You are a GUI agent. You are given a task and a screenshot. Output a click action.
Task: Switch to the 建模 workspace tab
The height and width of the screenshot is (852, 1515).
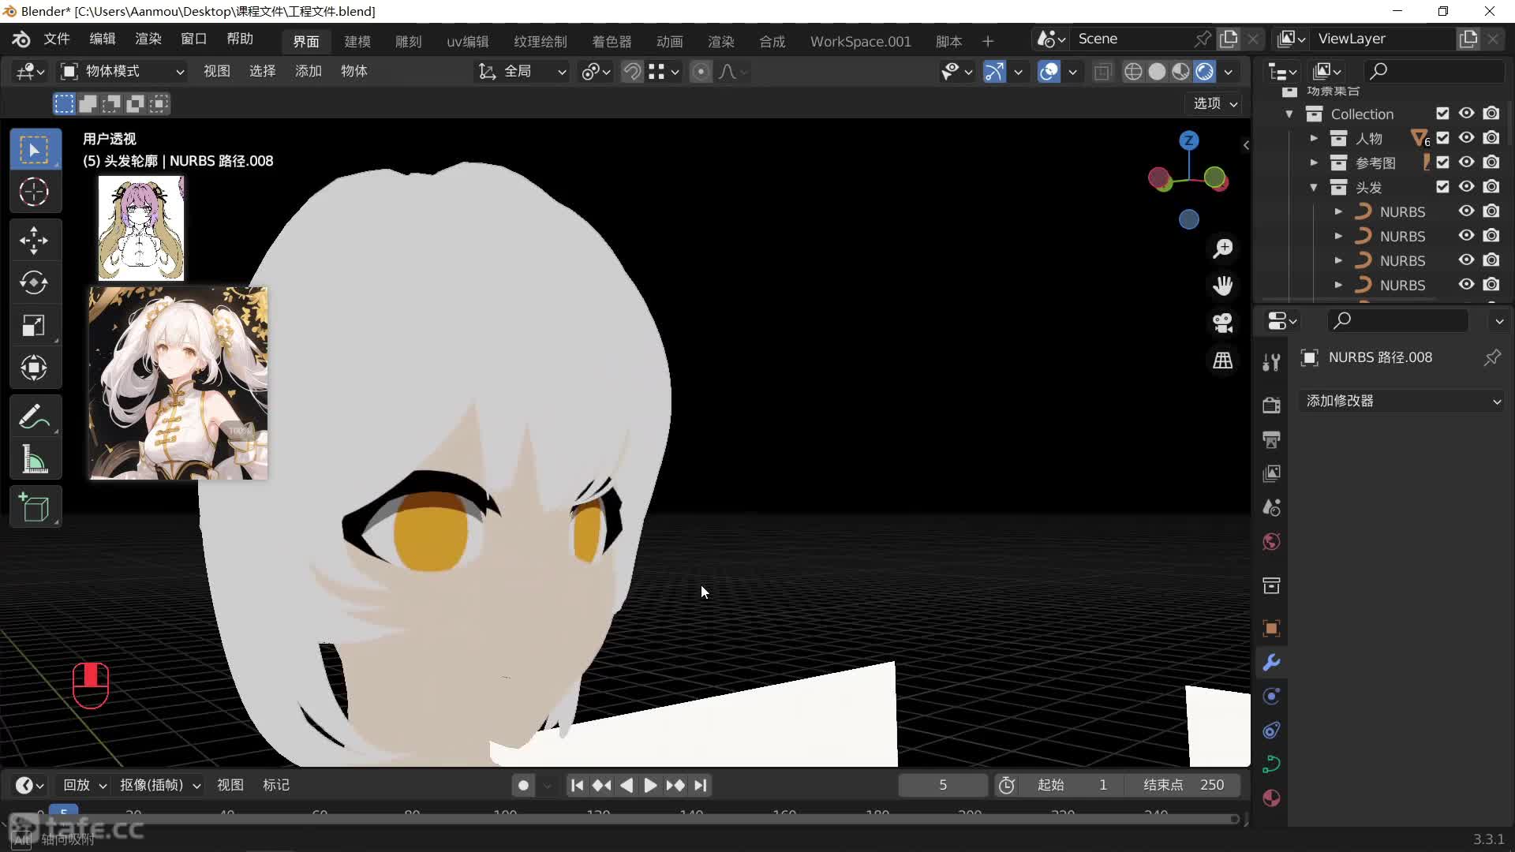(x=357, y=42)
